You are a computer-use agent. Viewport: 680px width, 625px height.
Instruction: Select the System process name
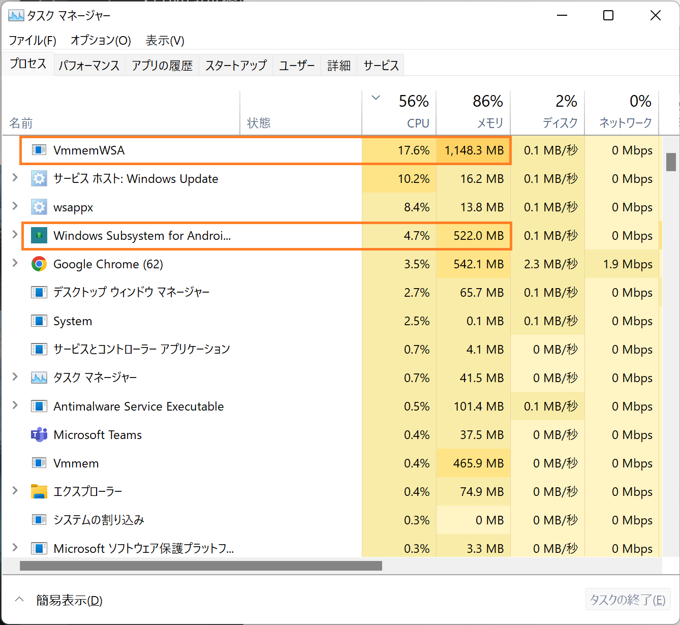[x=73, y=321]
